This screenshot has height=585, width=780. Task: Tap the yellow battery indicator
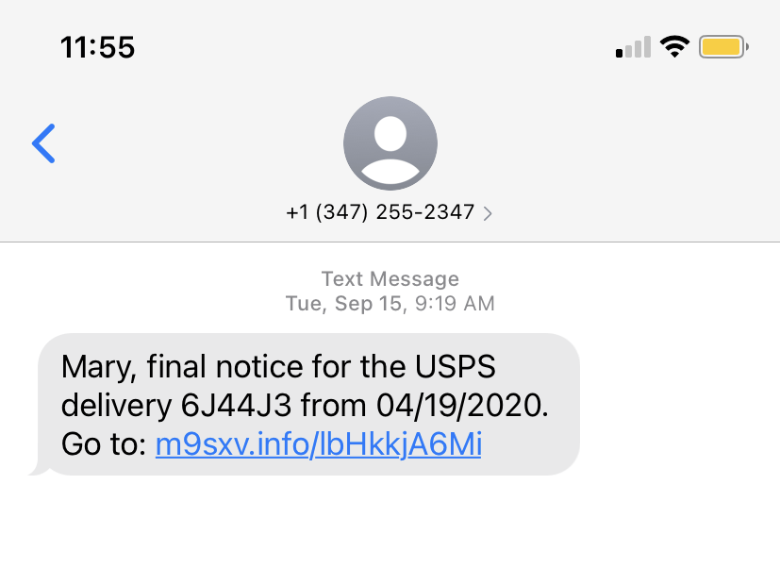(x=723, y=47)
